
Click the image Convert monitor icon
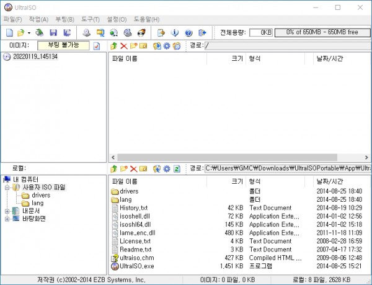click(100, 32)
